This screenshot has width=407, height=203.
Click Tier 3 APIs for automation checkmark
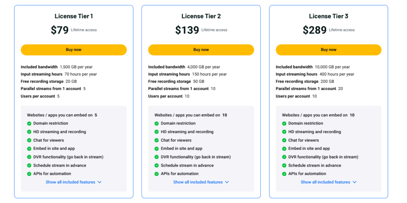click(x=284, y=174)
